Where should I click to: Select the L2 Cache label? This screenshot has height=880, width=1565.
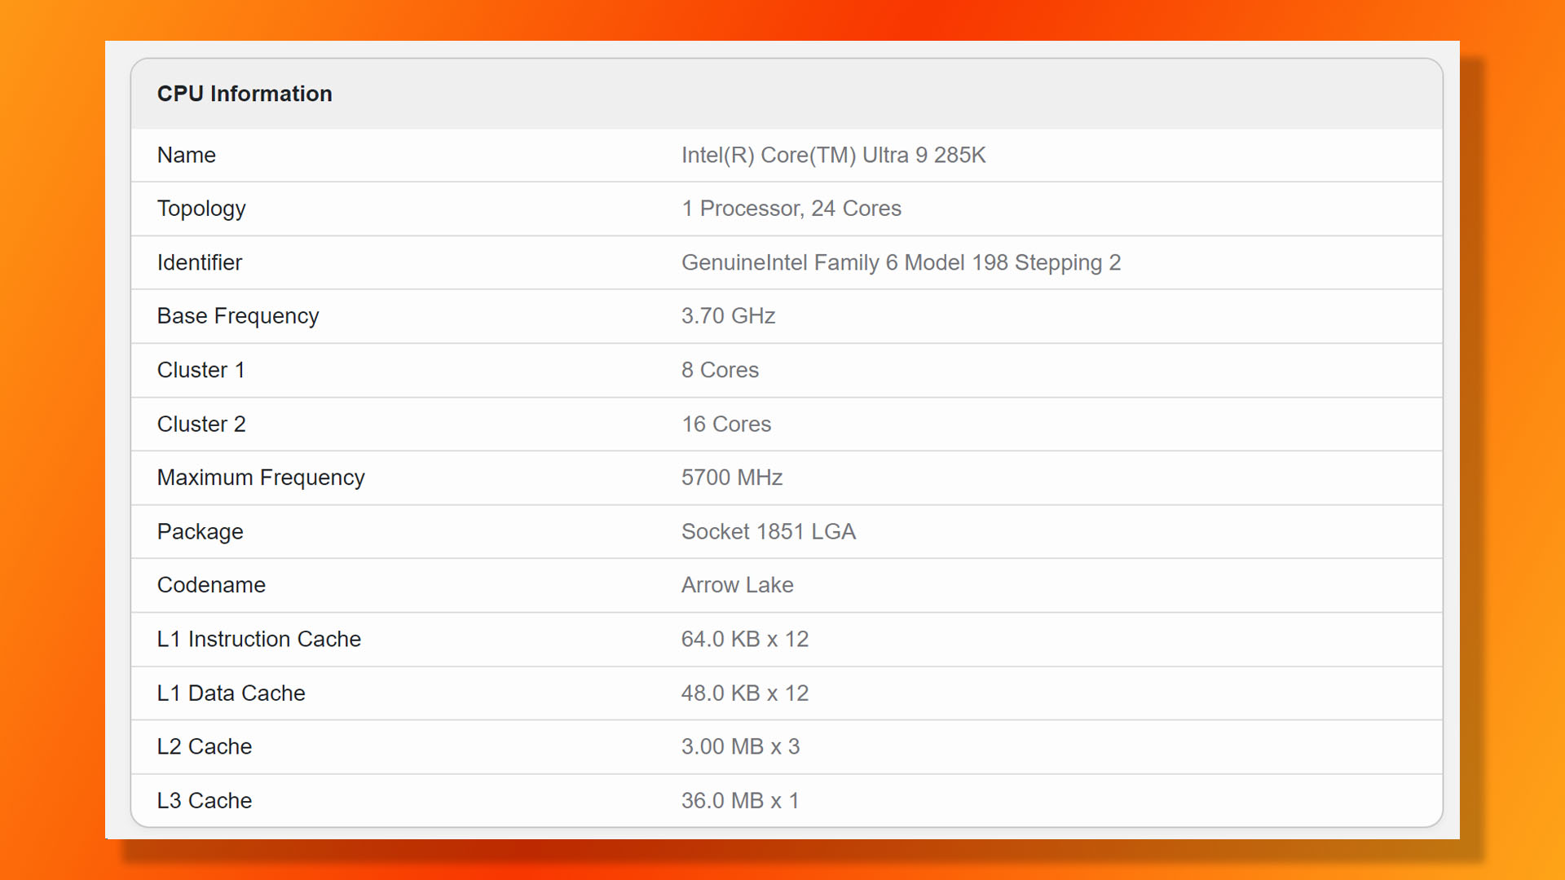[x=205, y=746]
